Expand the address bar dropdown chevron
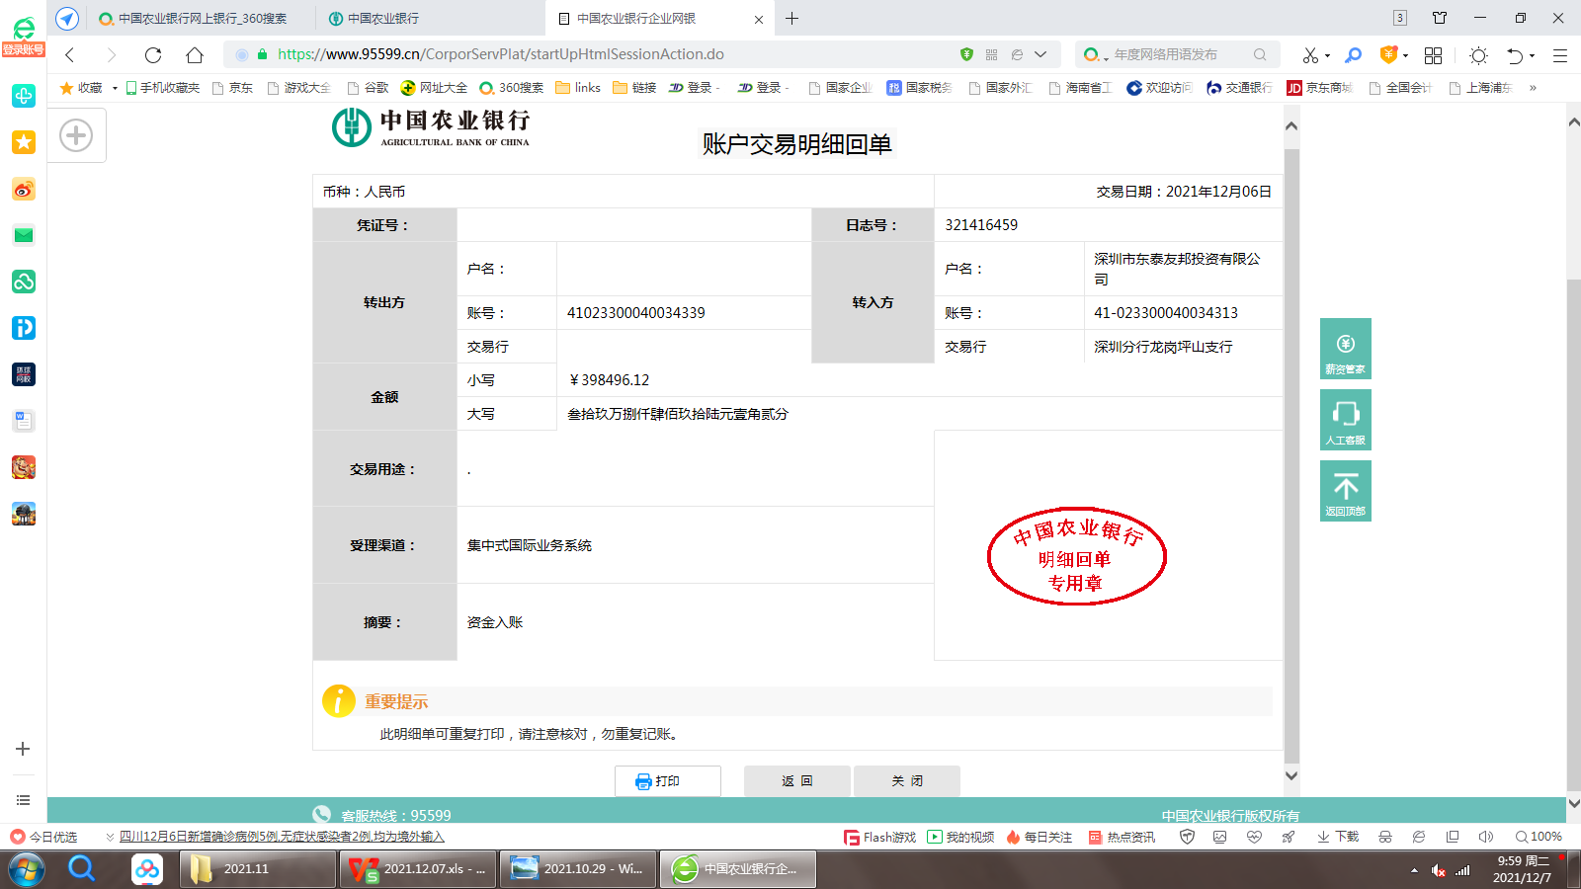The width and height of the screenshot is (1581, 889). (x=1040, y=54)
